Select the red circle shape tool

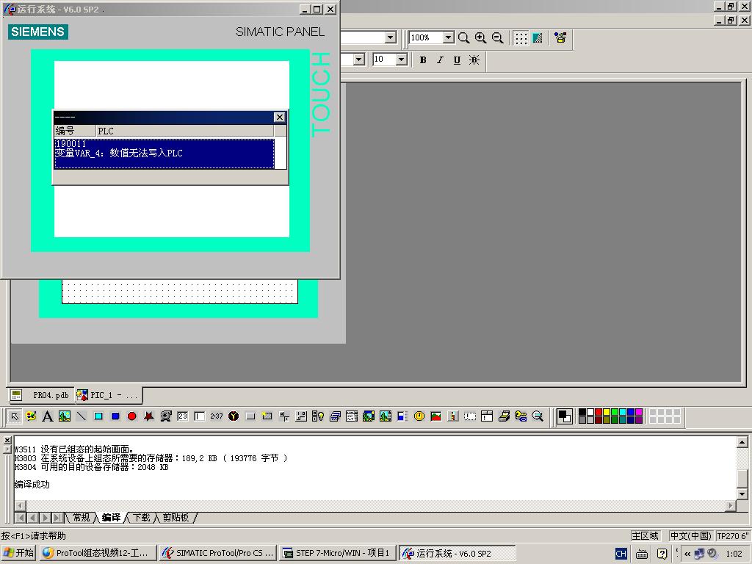tap(132, 416)
